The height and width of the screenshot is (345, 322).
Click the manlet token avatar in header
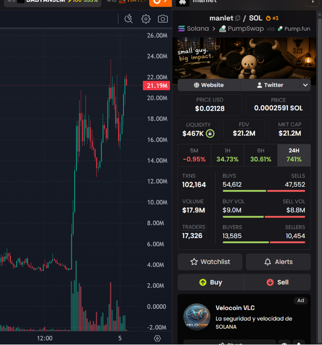tap(183, 2)
